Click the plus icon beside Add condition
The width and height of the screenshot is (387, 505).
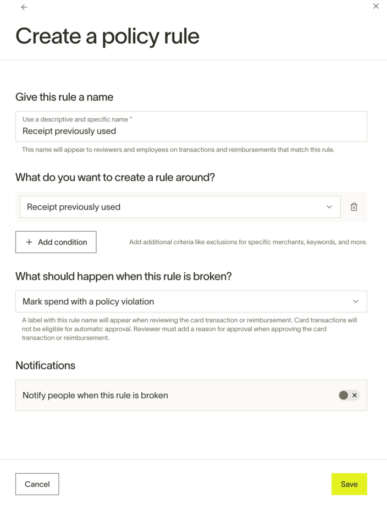[x=29, y=242]
